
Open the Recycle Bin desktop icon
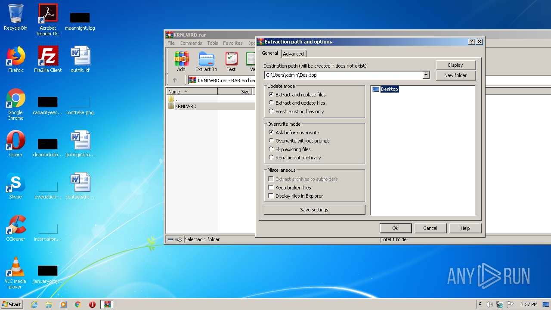pos(15,17)
